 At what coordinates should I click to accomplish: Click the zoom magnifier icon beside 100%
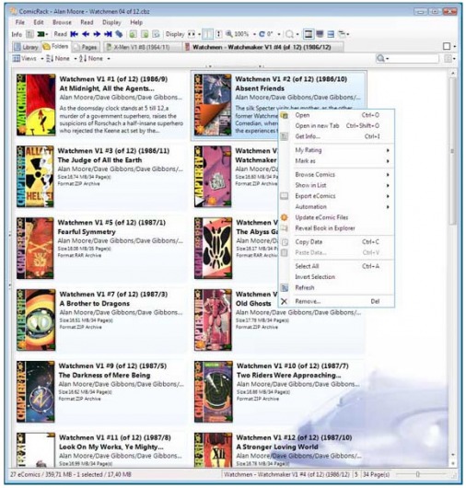click(x=229, y=34)
